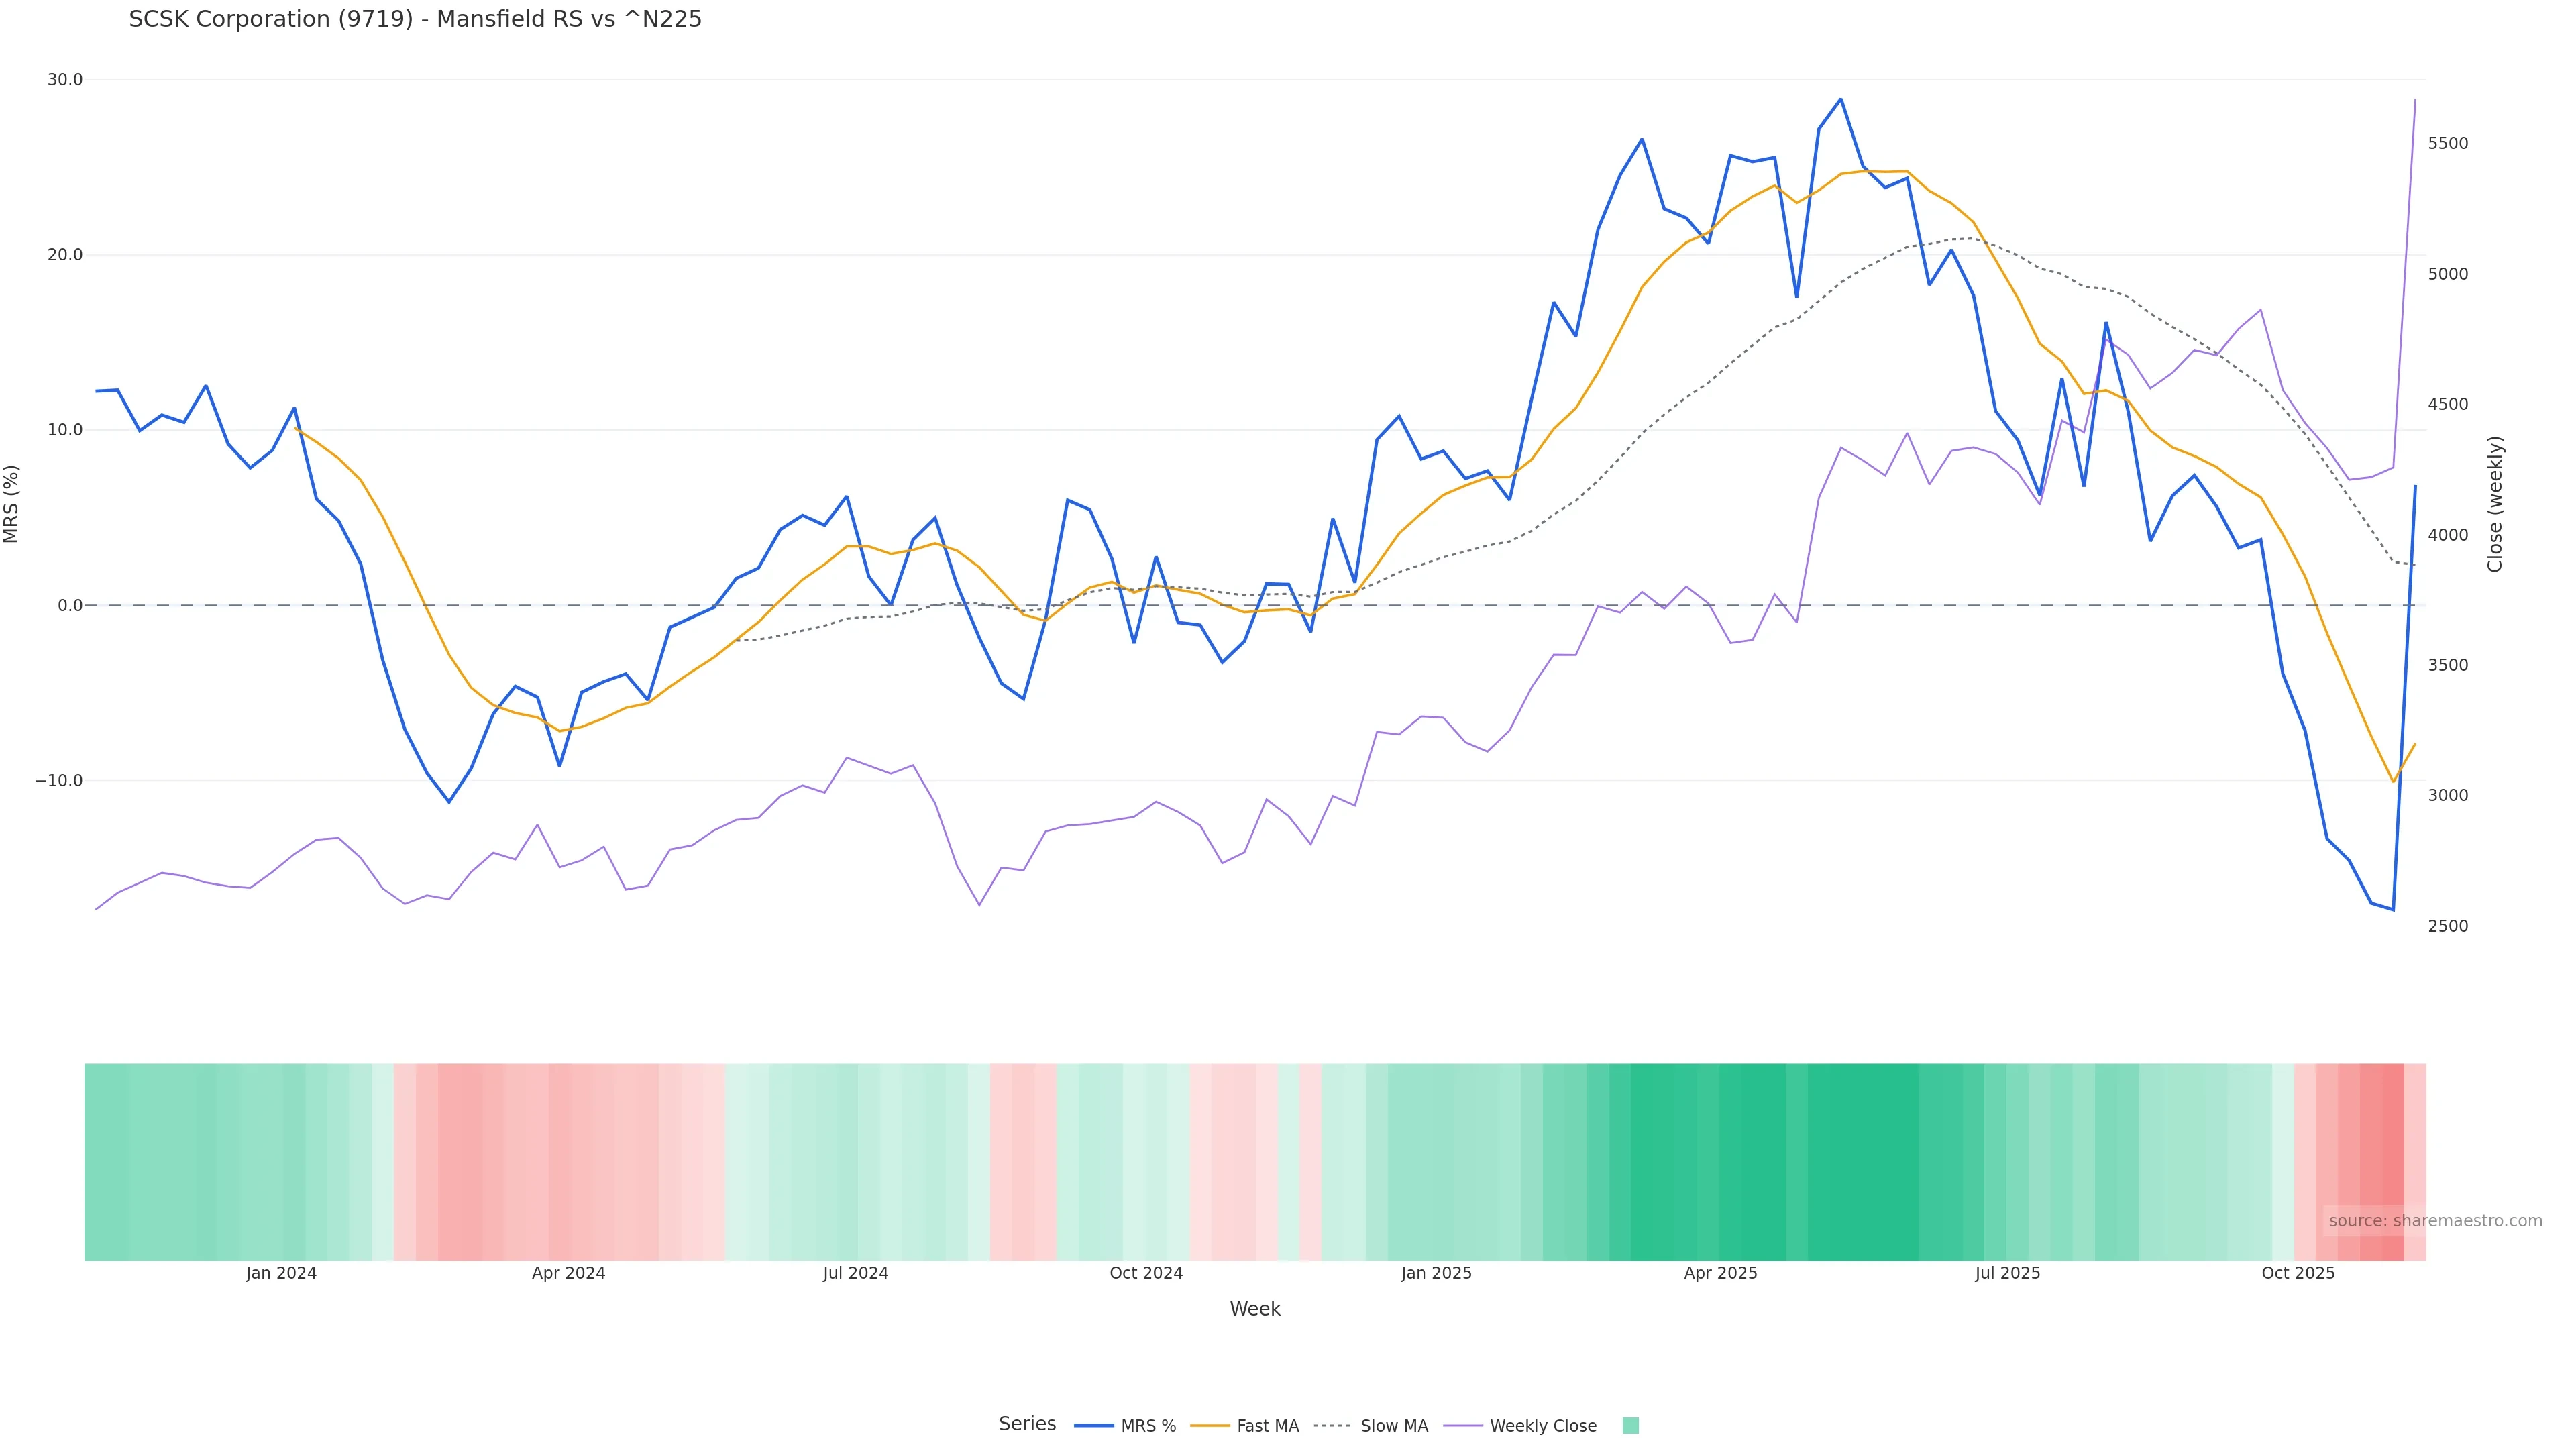Toggle the MRS % legend series
The image size is (2576, 1449).
(x=1126, y=1426)
